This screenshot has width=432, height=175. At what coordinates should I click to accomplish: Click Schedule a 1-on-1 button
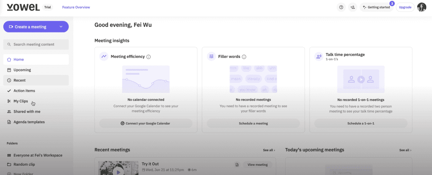[361, 123]
